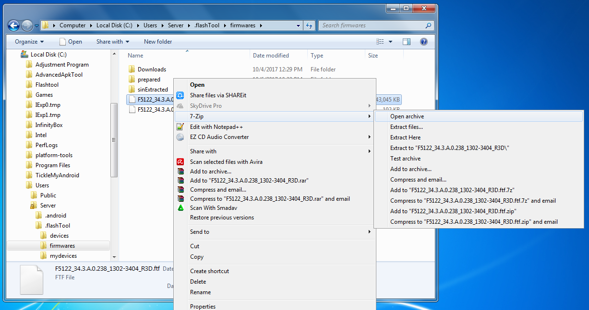Viewport: 589px width, 310px height.
Task: Select platform-tools folder in tree
Action: [54, 155]
